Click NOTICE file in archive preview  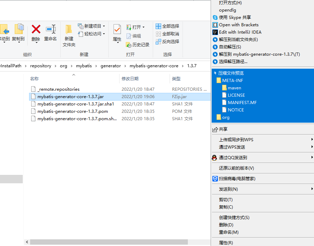[233, 110]
